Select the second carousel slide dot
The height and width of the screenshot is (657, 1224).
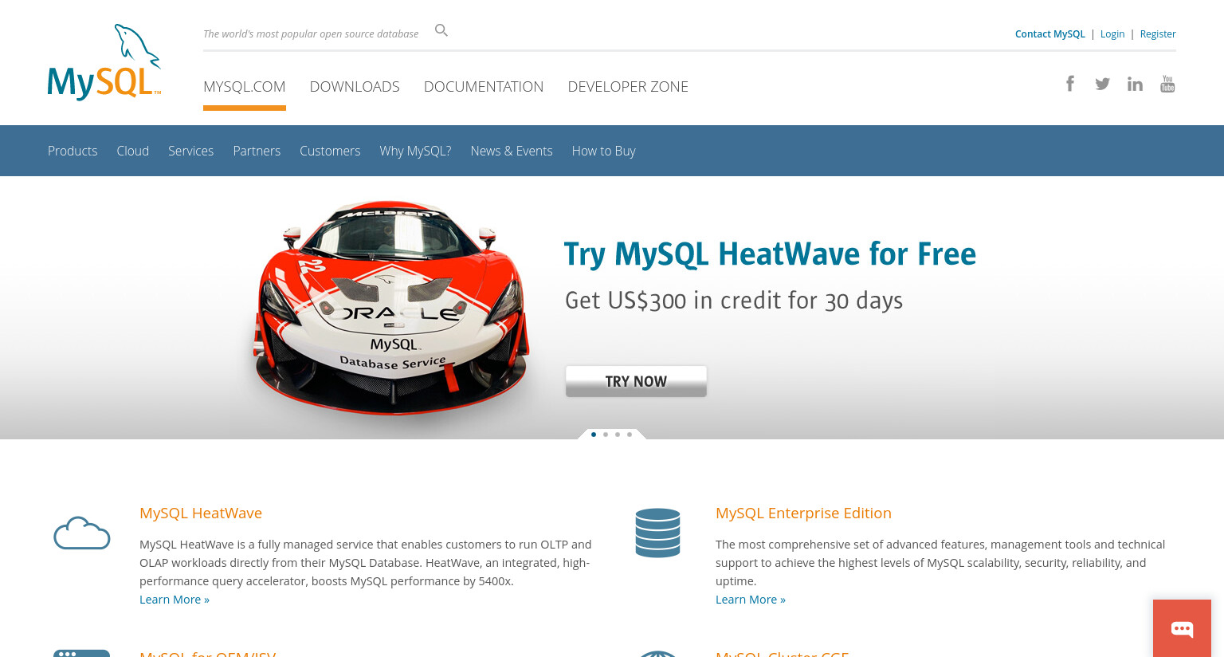[x=606, y=435]
